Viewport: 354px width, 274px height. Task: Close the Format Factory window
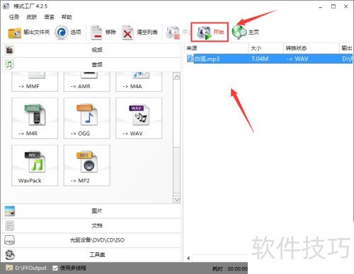point(346,6)
